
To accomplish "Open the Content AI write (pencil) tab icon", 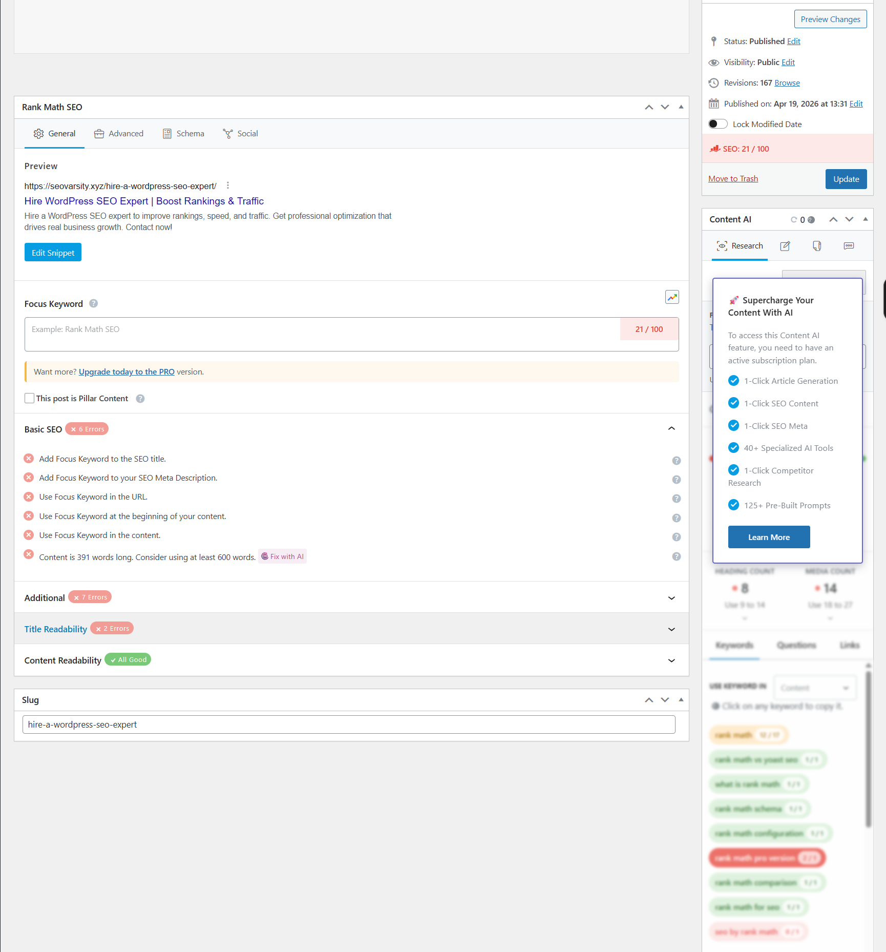I will coord(785,246).
